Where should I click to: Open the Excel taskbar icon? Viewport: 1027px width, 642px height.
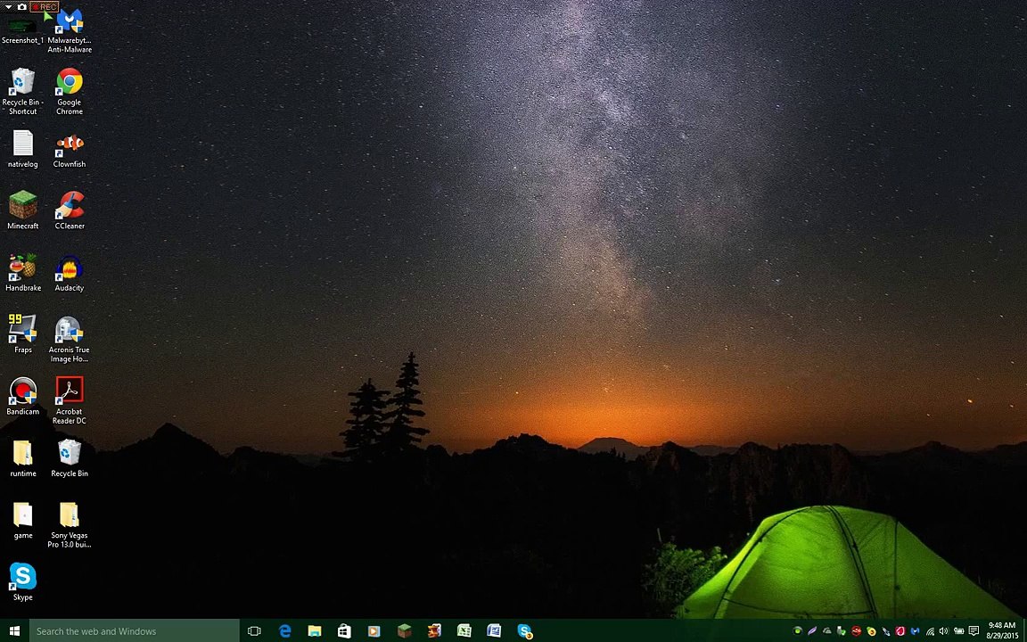click(x=464, y=631)
